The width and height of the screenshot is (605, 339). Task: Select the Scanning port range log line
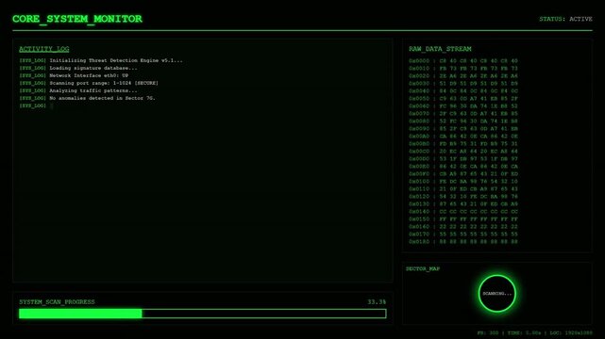pyautogui.click(x=89, y=83)
